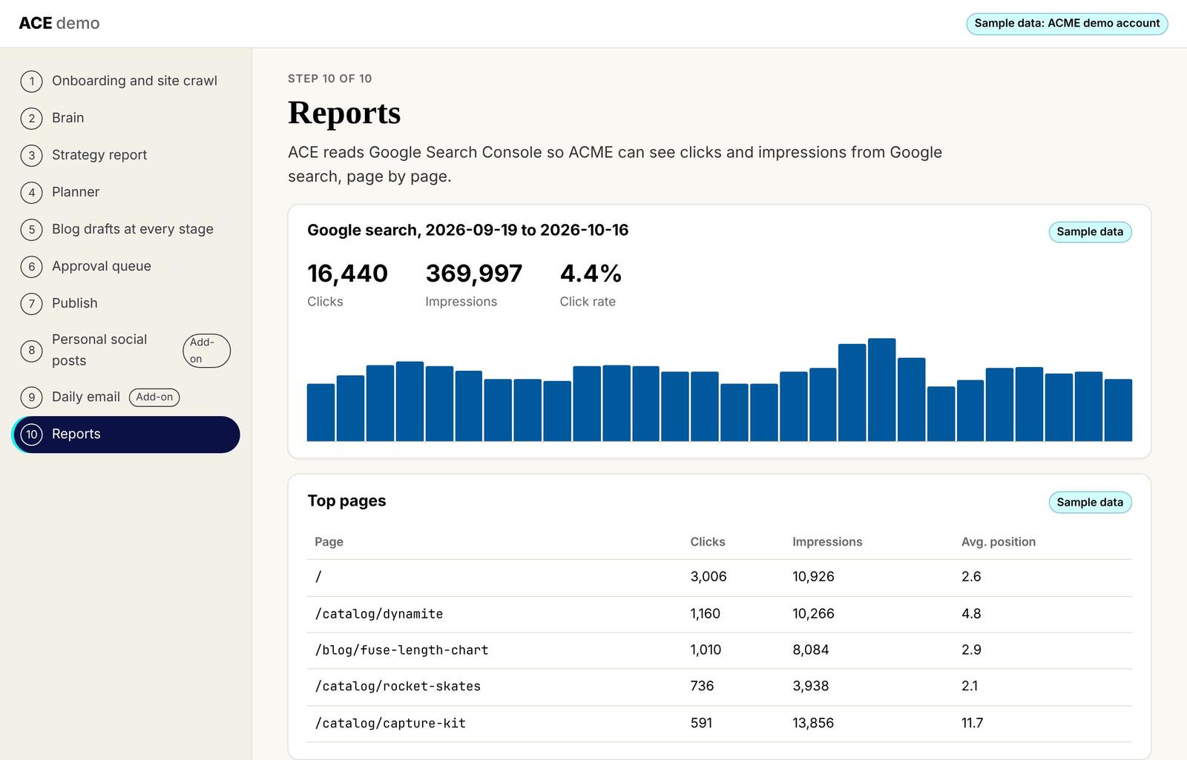Click the circled number 6 step icon

click(x=31, y=266)
